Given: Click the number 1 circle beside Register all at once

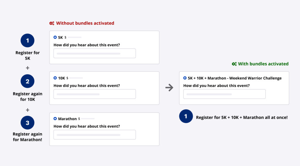Looking at the screenshot, I should point(186,116).
